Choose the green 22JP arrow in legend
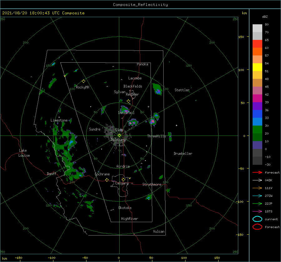The height and width of the screenshot is (262, 281). tap(257, 203)
